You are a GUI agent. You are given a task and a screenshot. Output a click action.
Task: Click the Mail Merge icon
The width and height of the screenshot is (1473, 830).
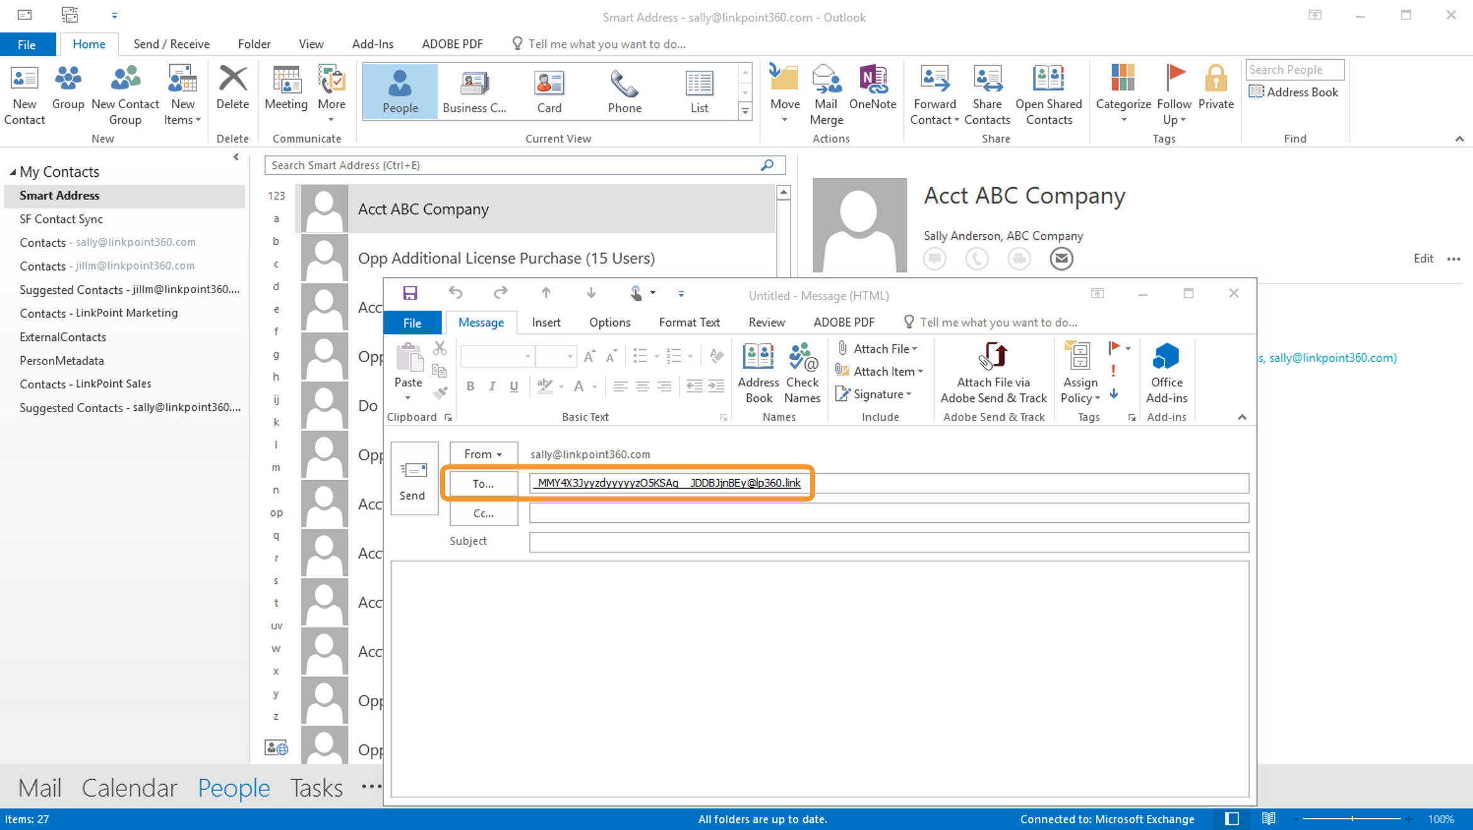(826, 95)
